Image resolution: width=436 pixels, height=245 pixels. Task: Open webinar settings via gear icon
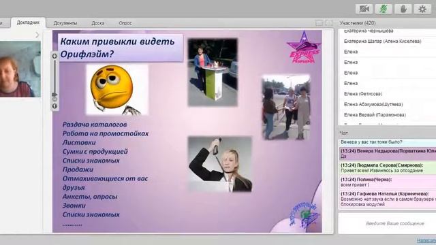pyautogui.click(x=422, y=9)
